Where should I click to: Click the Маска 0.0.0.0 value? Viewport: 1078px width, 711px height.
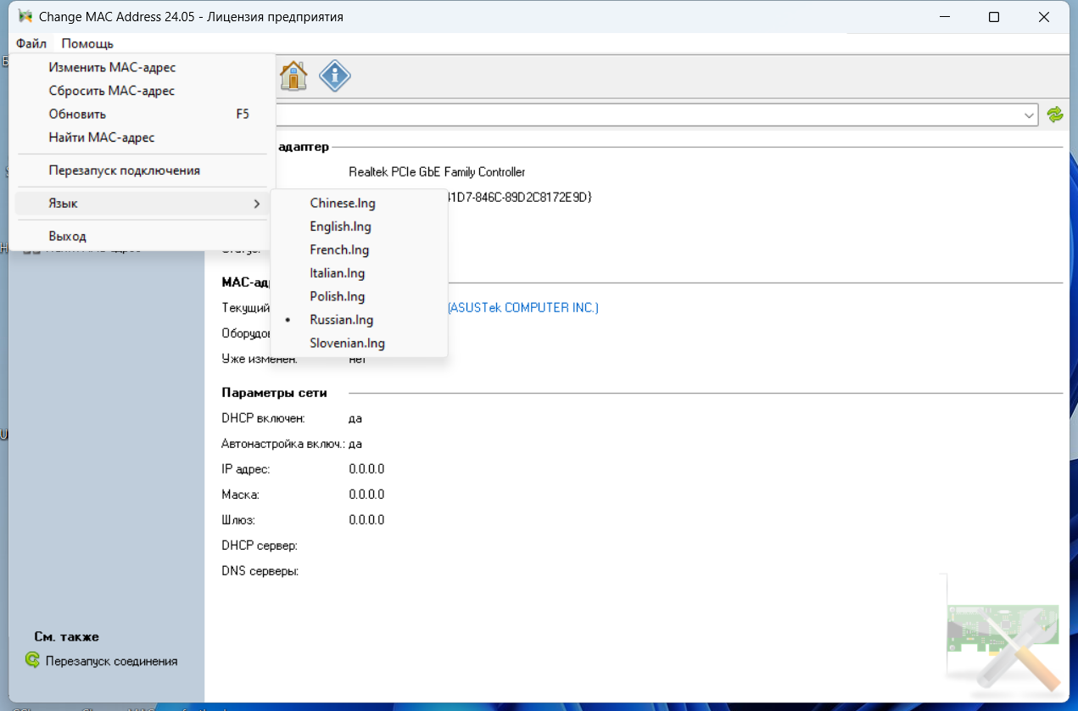click(x=366, y=495)
